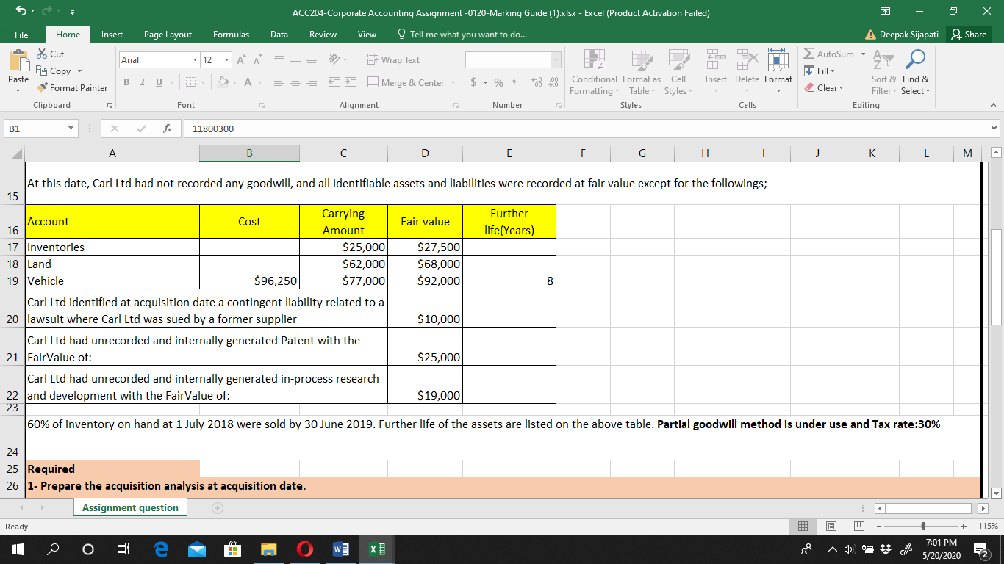Add a new sheet with plus button

pos(218,507)
